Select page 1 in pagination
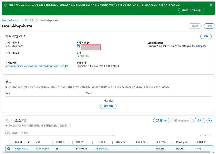This screenshot has width=216, height=154. coord(205,135)
